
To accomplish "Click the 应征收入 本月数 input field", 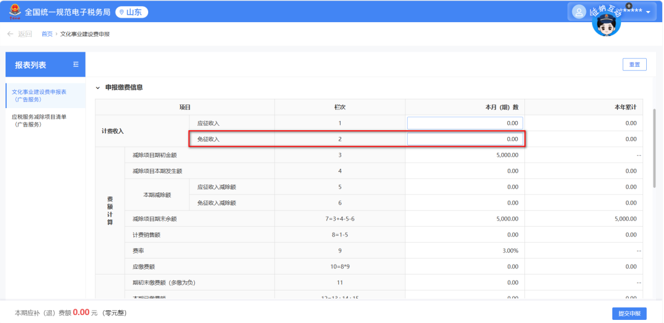I will [x=465, y=123].
